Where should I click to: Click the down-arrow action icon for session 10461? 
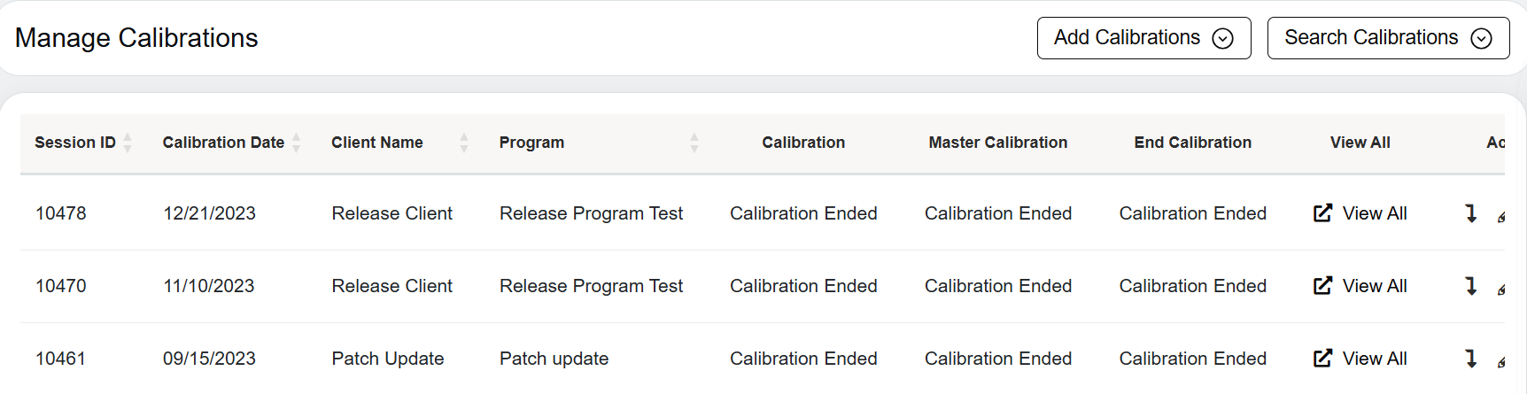point(1471,359)
